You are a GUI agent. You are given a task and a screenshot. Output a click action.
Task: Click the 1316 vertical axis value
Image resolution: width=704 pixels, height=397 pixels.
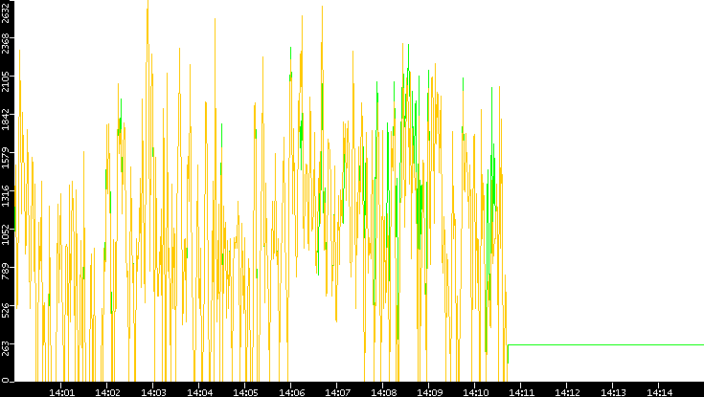point(6,195)
